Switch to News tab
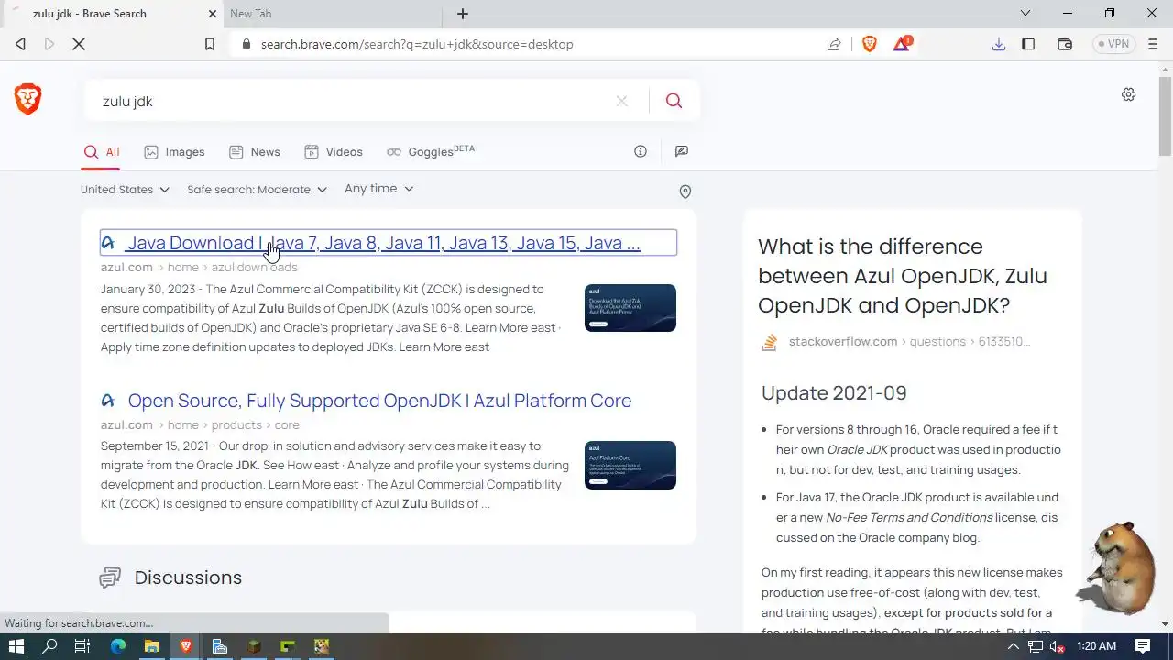1173x660 pixels. [255, 152]
